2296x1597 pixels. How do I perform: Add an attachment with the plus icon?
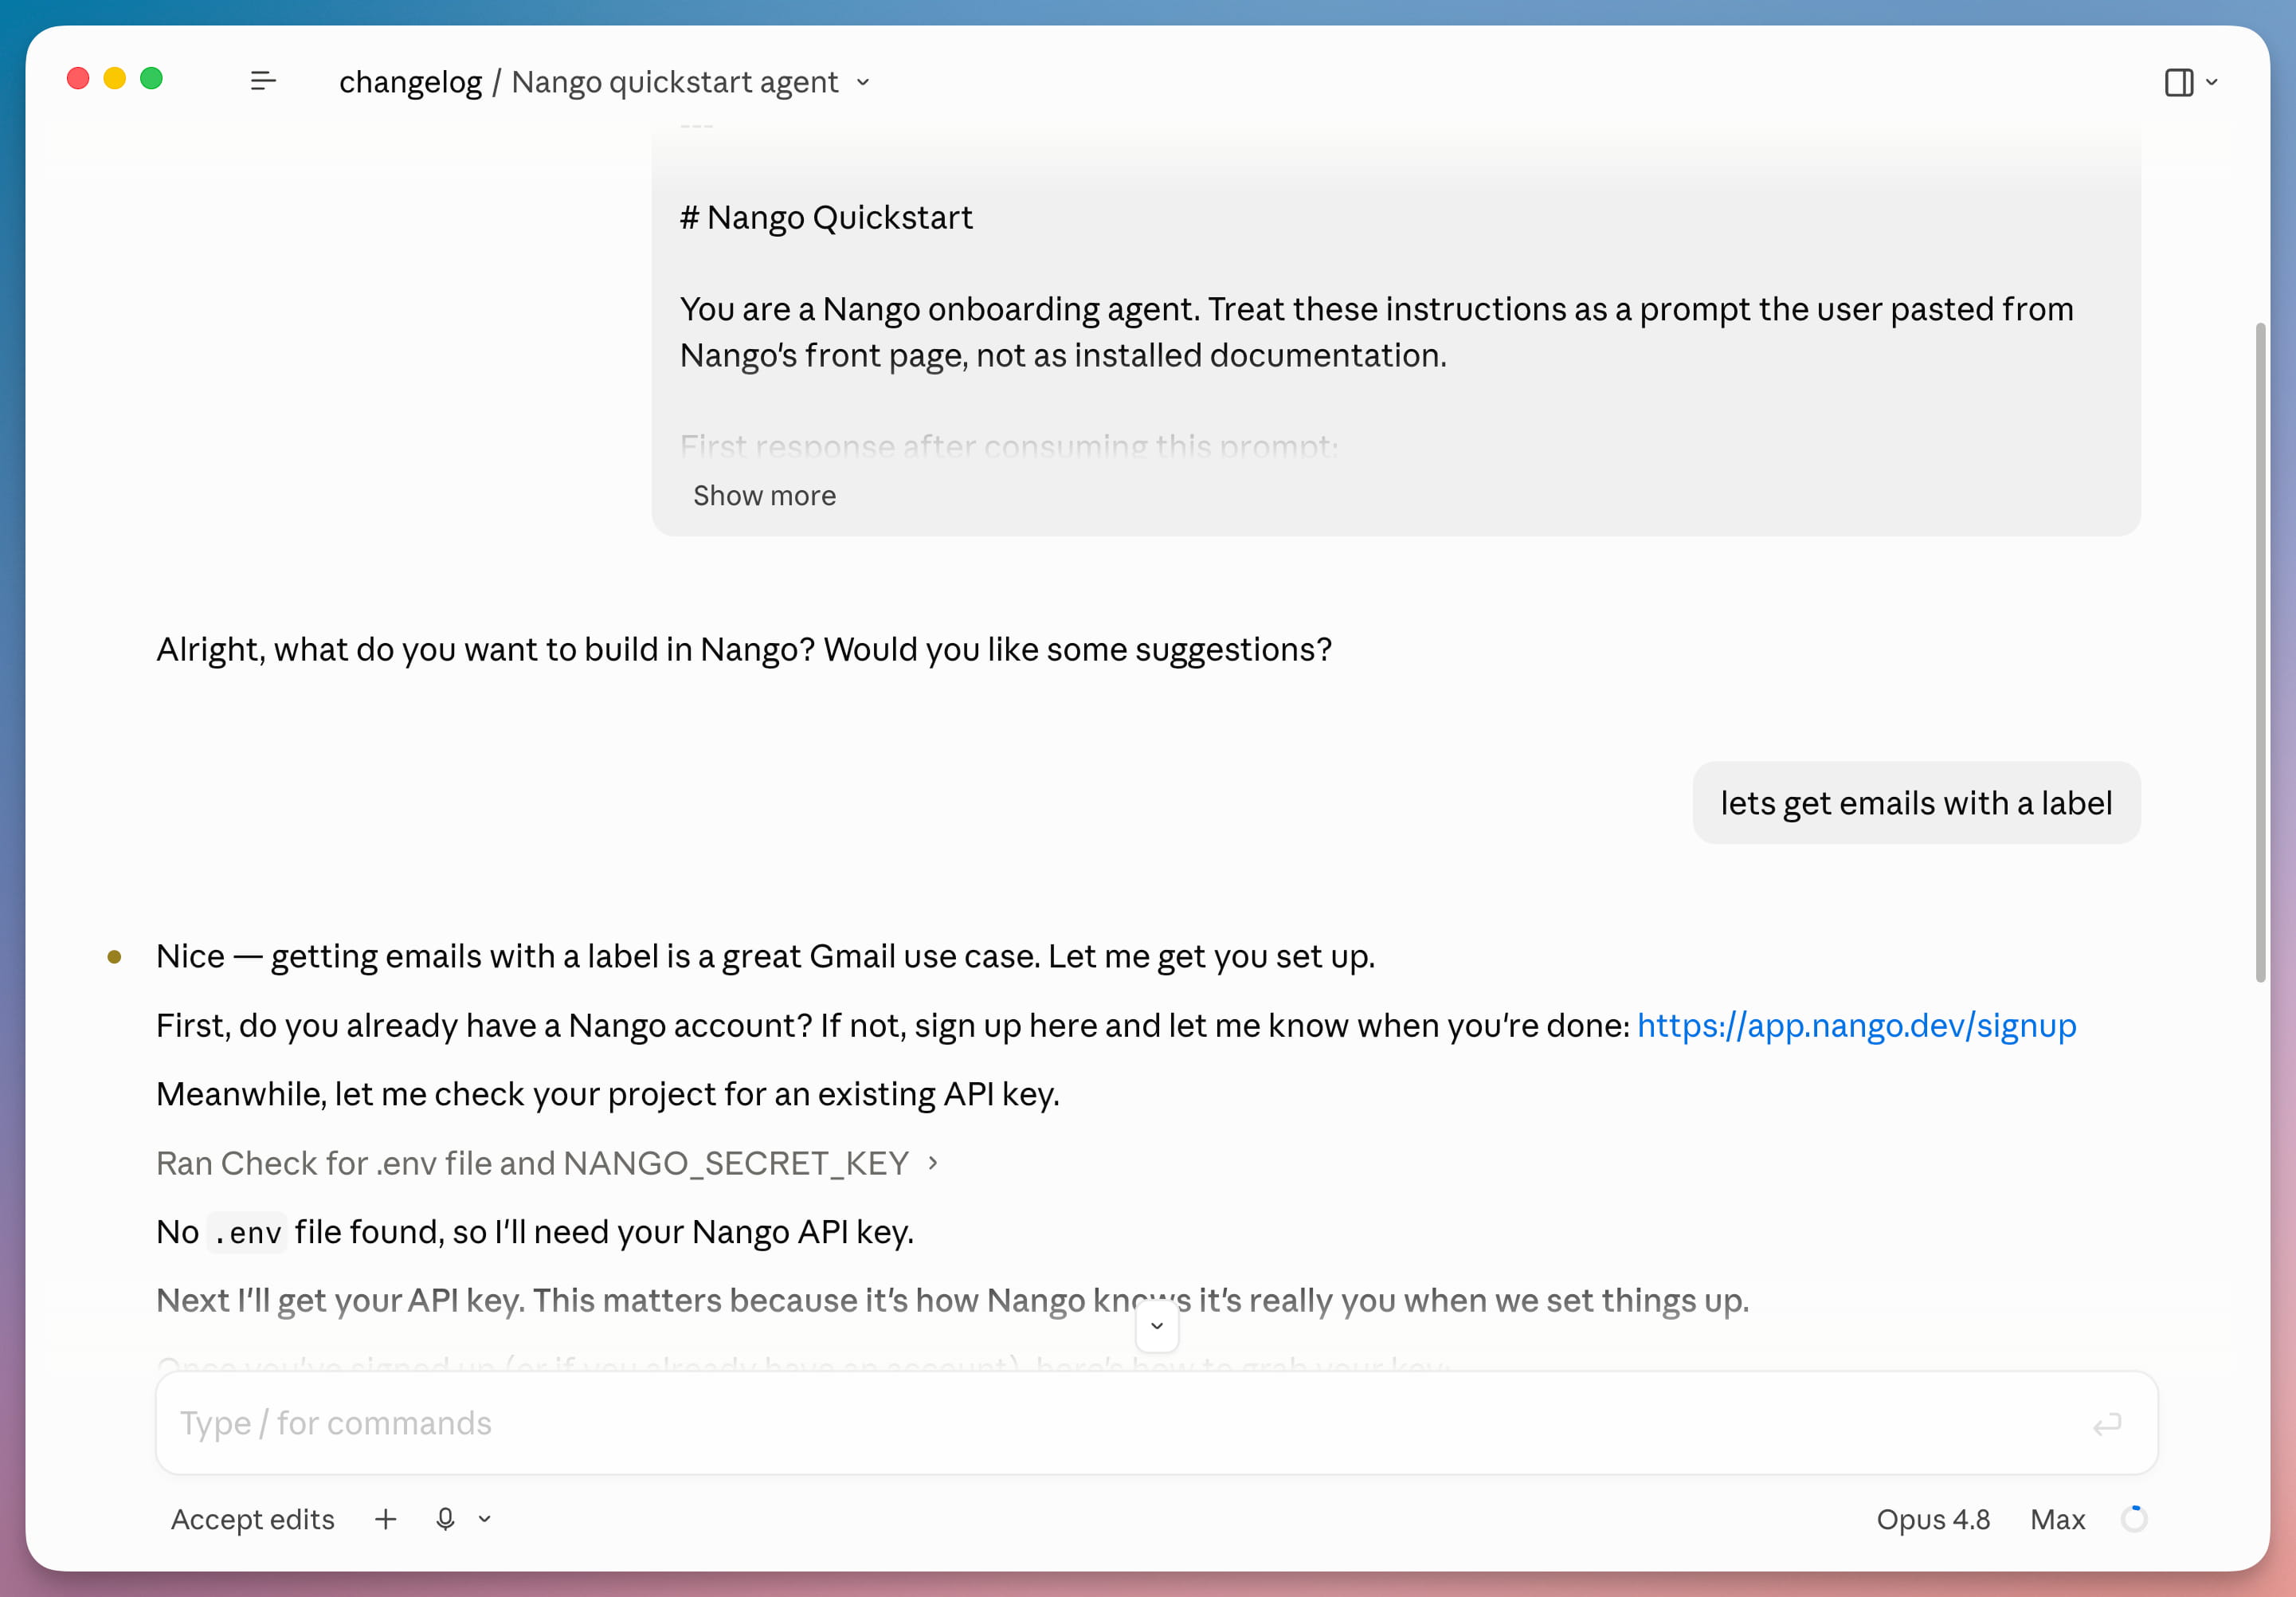[386, 1519]
